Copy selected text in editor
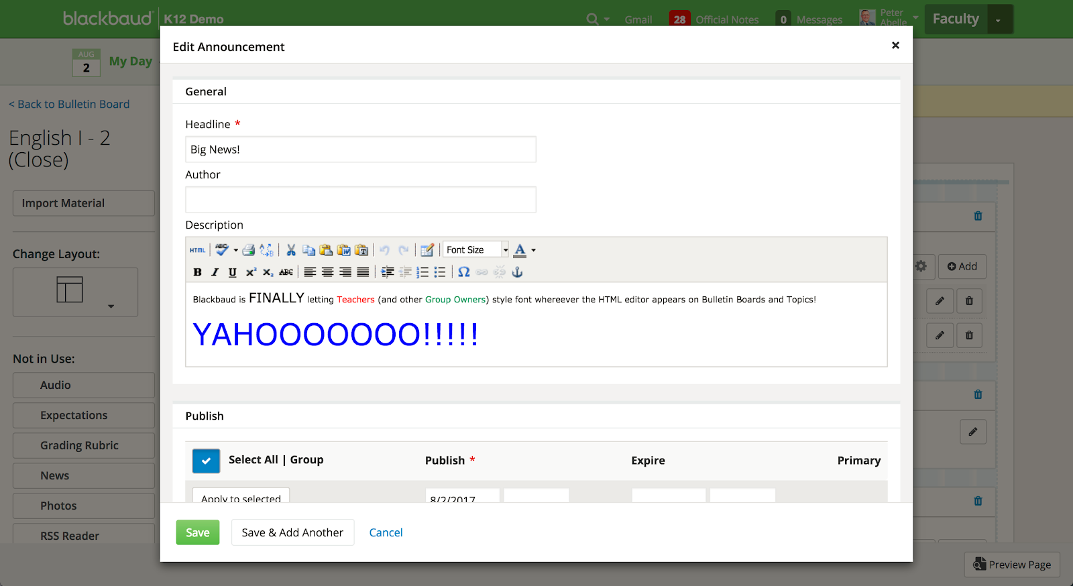Viewport: 1073px width, 586px height. coord(309,250)
